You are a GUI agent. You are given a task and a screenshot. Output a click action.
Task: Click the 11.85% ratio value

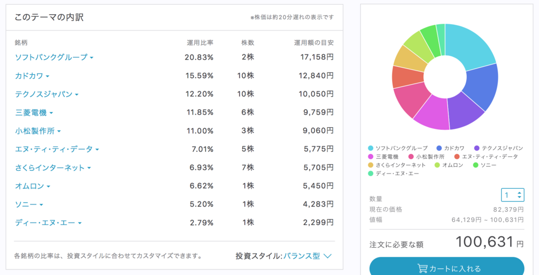tap(199, 113)
